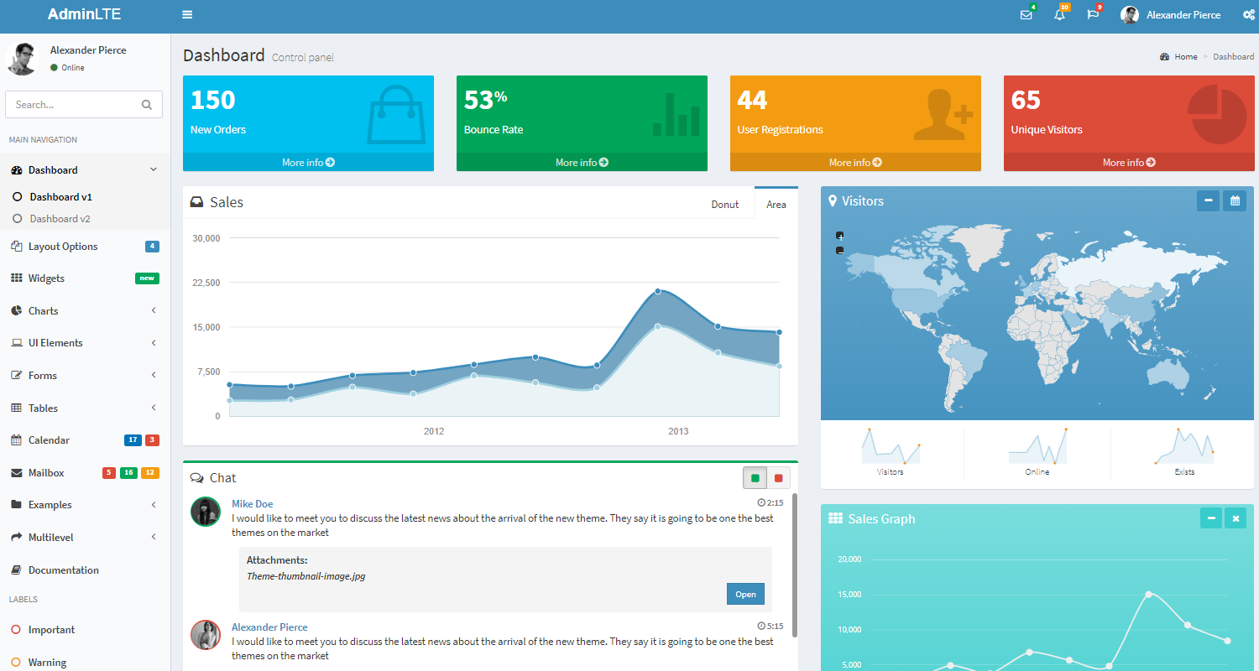
Task: Click the Visitors calendar date-range button
Action: point(1235,200)
